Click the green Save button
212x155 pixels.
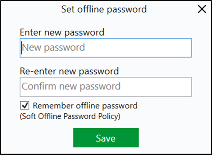coord(106,137)
